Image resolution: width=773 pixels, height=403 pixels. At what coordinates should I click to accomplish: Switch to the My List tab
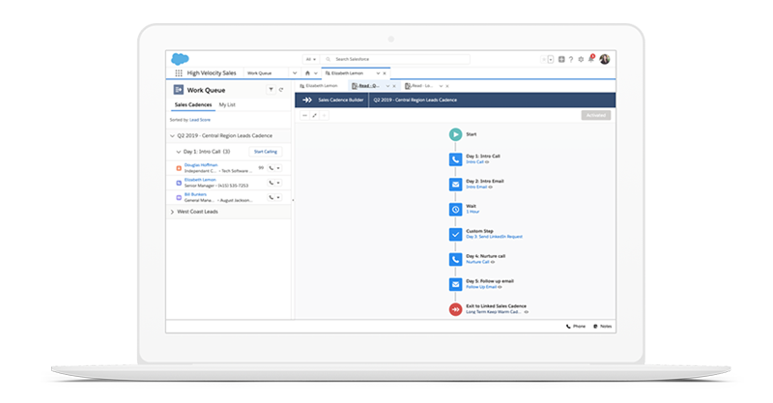(227, 105)
